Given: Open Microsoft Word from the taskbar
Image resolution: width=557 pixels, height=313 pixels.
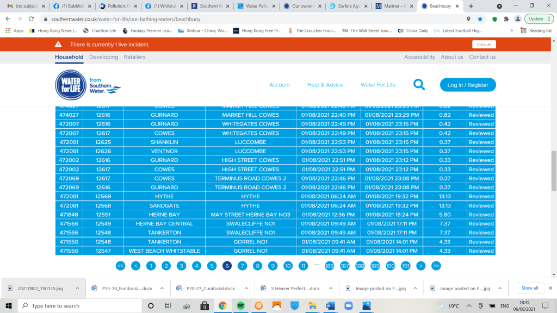Looking at the screenshot, I should tap(331, 306).
